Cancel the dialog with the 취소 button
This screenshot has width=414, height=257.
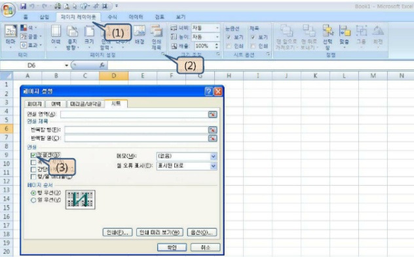click(205, 247)
